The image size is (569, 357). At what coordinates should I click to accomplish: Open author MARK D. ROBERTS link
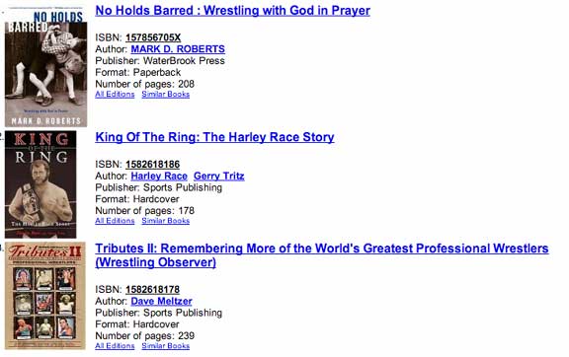tap(178, 49)
